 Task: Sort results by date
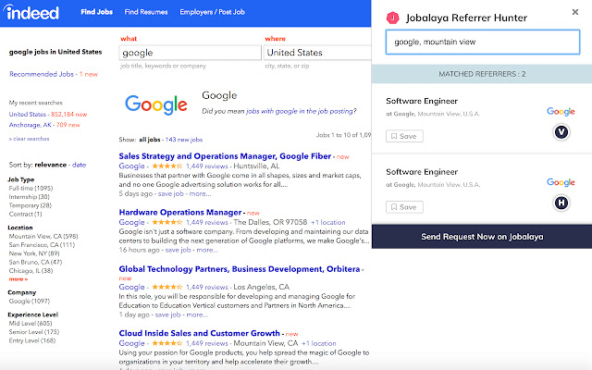click(79, 165)
